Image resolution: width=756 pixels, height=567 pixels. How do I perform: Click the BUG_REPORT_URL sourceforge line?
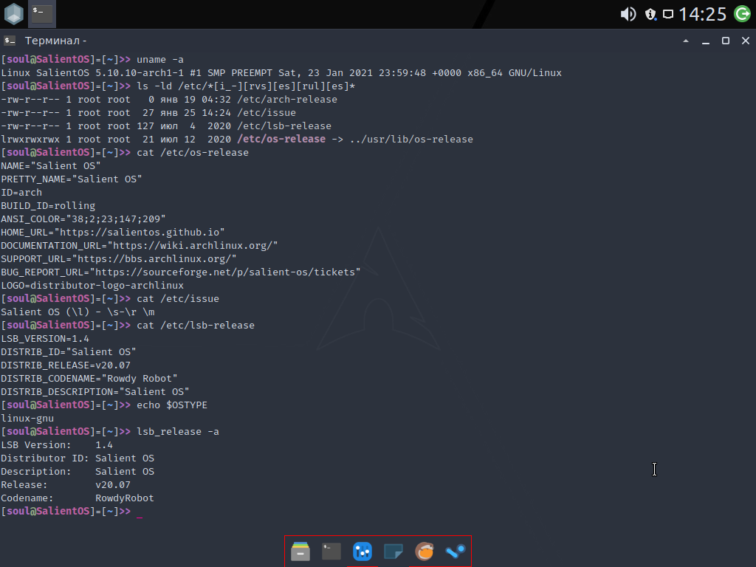(181, 272)
